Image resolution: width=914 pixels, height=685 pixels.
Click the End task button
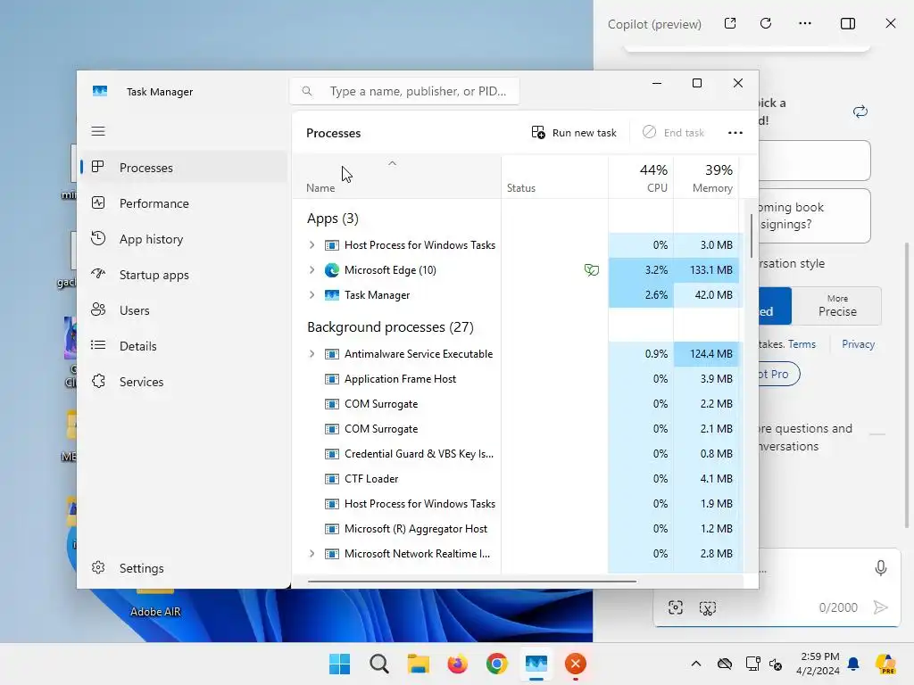(673, 133)
